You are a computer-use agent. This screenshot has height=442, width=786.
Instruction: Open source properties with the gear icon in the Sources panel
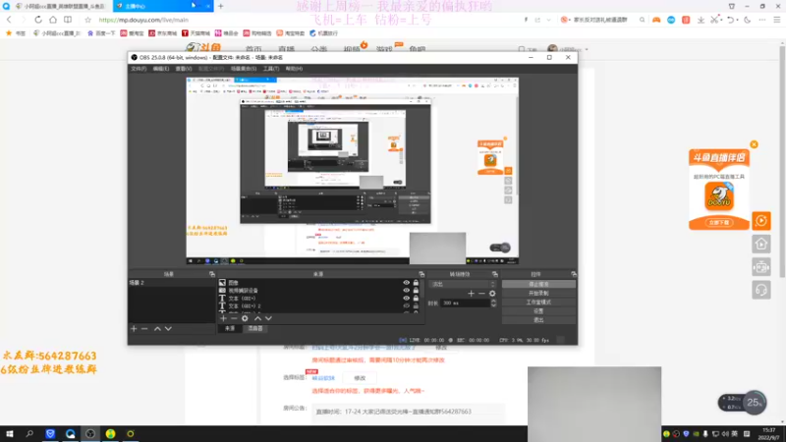coord(245,318)
